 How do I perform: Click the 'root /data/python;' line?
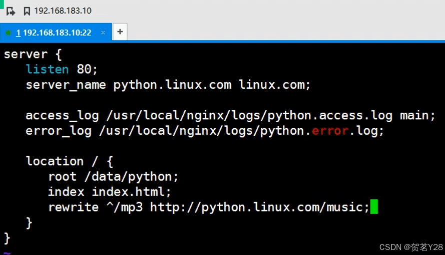pyautogui.click(x=113, y=176)
